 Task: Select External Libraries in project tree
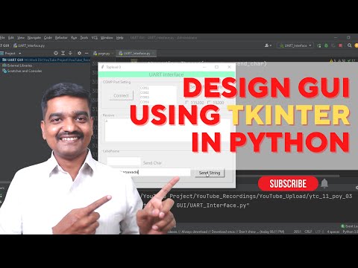click(x=17, y=66)
